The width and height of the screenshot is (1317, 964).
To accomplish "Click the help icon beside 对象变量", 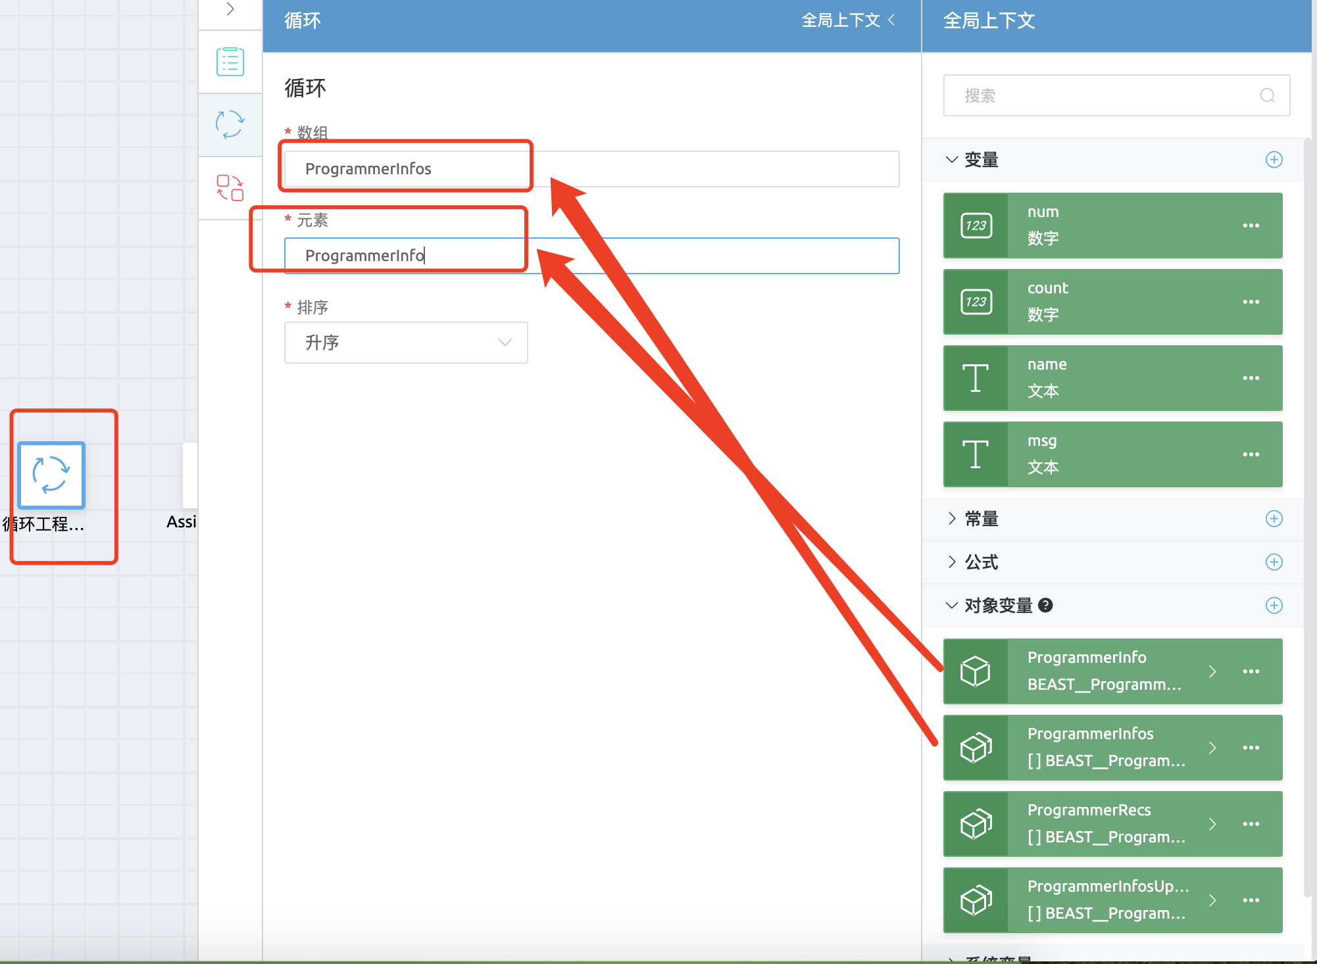I will (x=1045, y=606).
